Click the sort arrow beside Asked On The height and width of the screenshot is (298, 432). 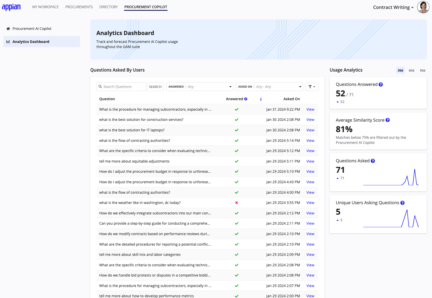261,99
